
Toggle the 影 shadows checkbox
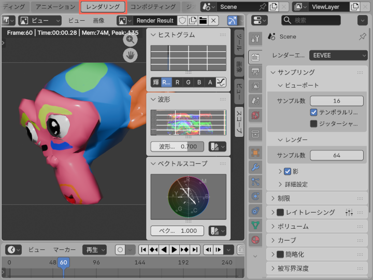[288, 171]
